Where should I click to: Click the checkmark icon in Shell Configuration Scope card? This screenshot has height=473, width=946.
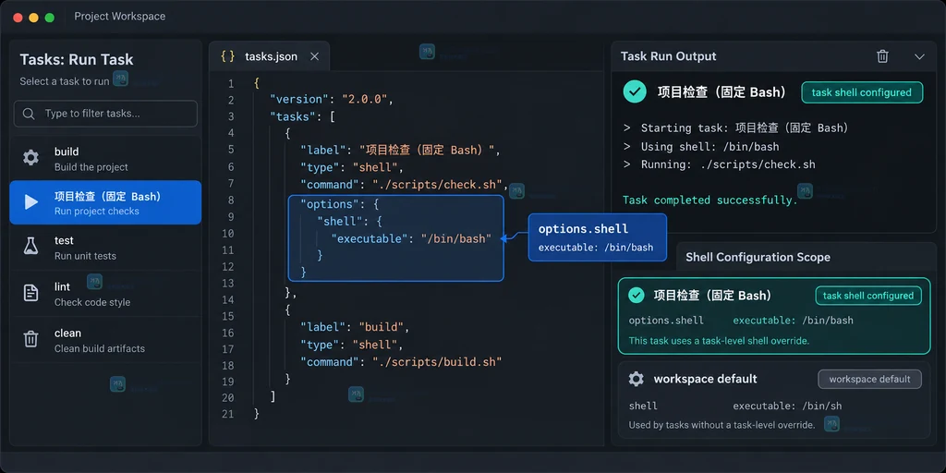637,295
